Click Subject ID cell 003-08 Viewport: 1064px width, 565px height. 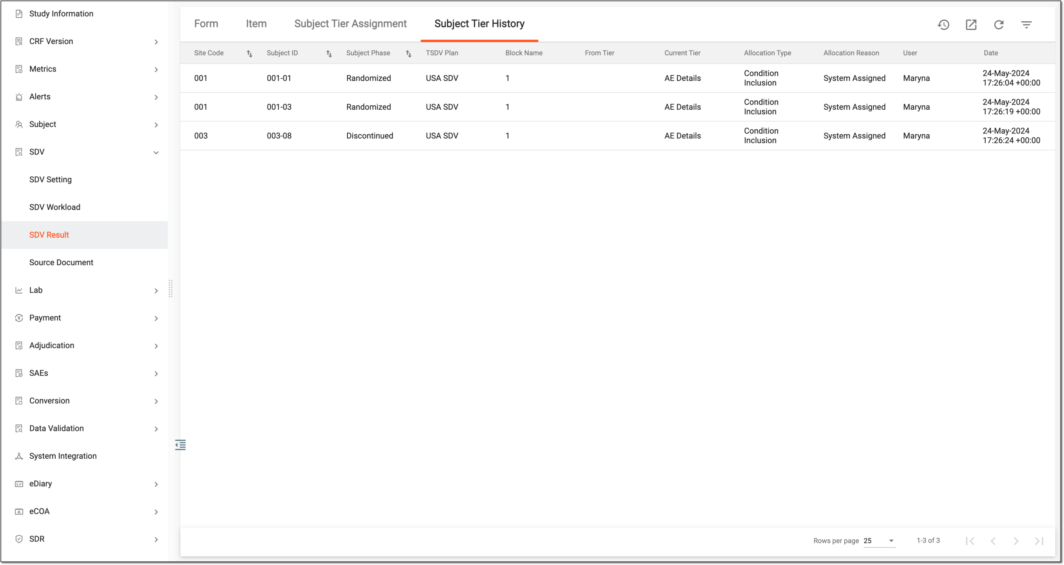pos(279,136)
